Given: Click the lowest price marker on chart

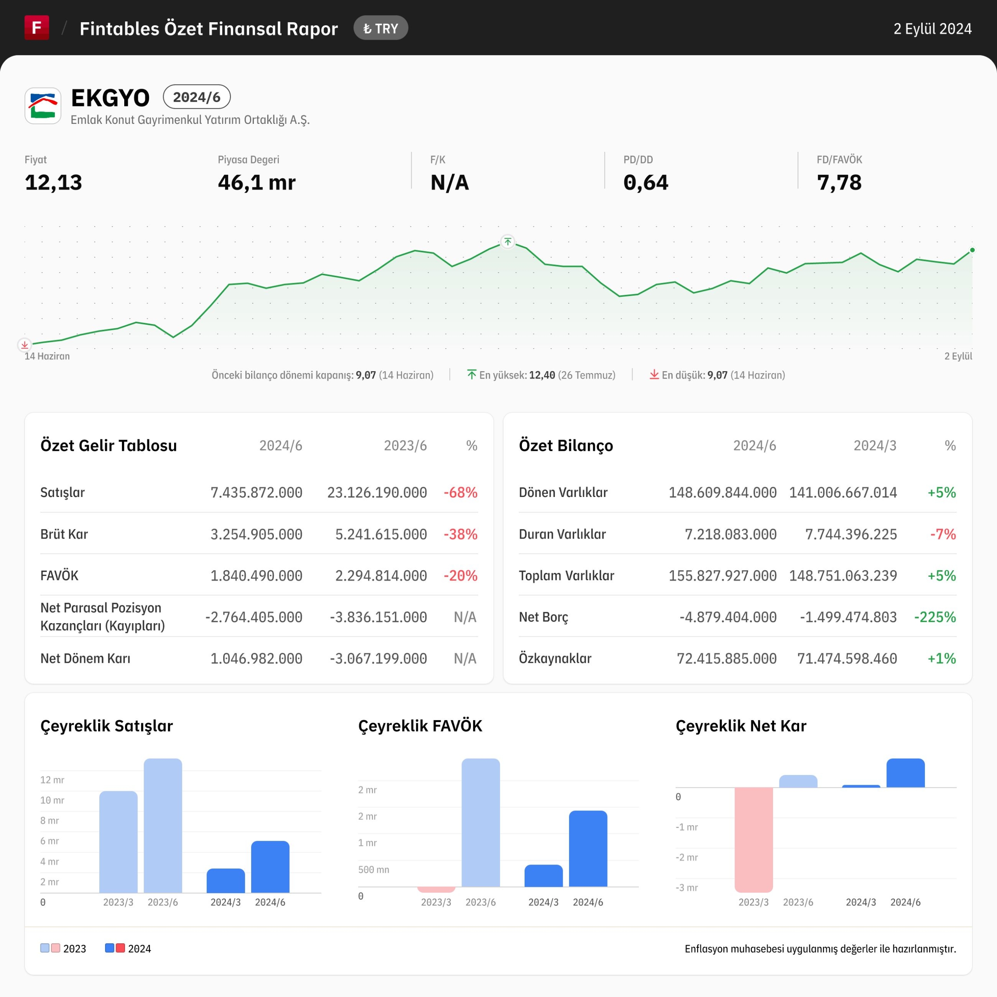Looking at the screenshot, I should [x=24, y=345].
